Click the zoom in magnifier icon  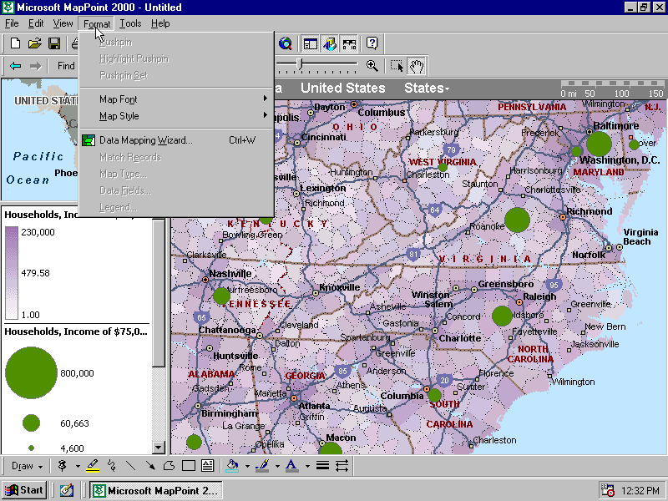pos(372,66)
